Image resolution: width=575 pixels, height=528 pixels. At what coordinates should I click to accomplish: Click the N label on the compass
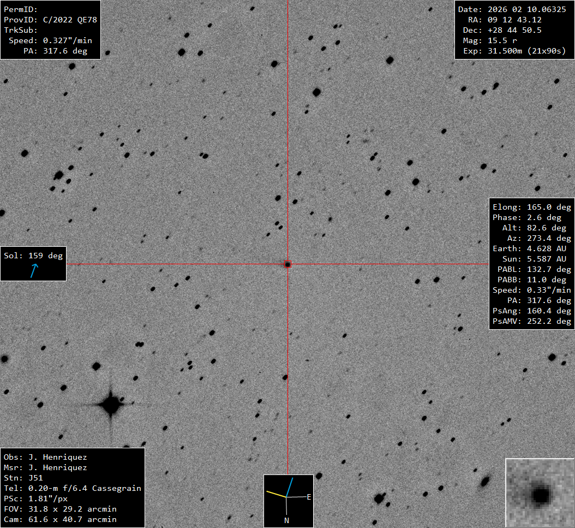tap(286, 520)
